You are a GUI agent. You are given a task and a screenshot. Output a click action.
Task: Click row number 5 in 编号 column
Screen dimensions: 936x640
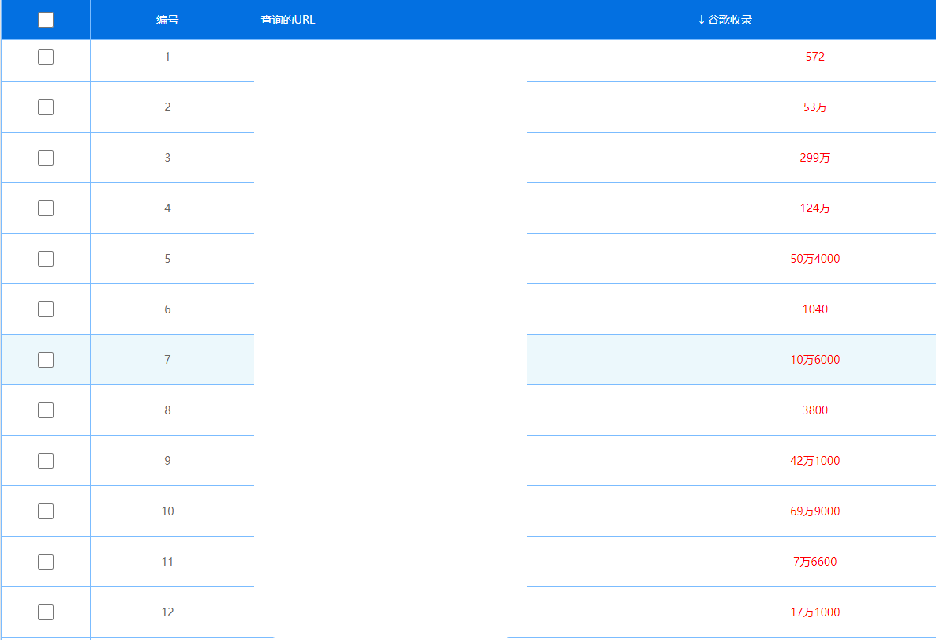click(167, 259)
